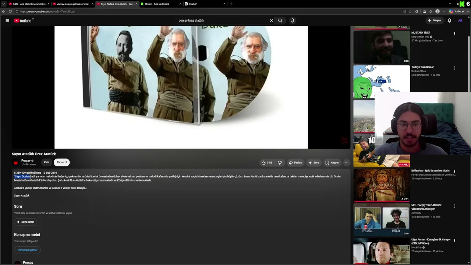
Task: Open the Porçay channel avatar
Action: coord(16,162)
